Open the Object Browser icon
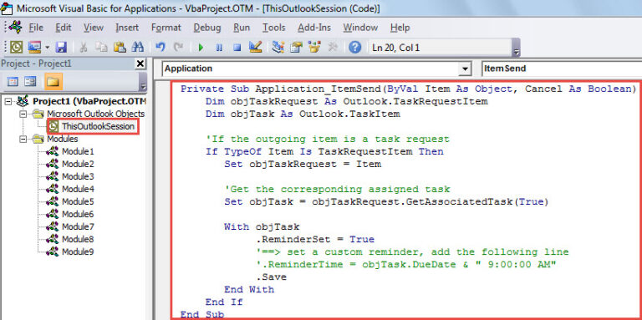The height and width of the screenshot is (320, 642). (x=314, y=48)
